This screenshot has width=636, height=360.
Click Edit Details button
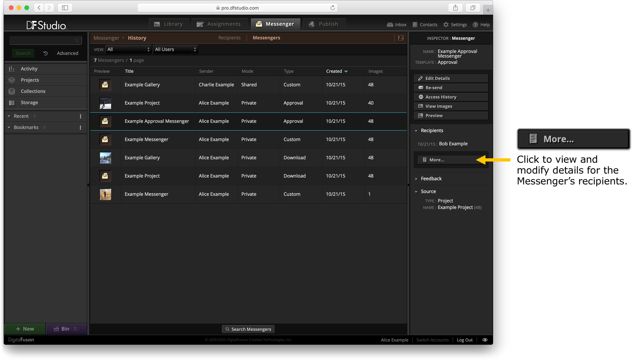[451, 78]
